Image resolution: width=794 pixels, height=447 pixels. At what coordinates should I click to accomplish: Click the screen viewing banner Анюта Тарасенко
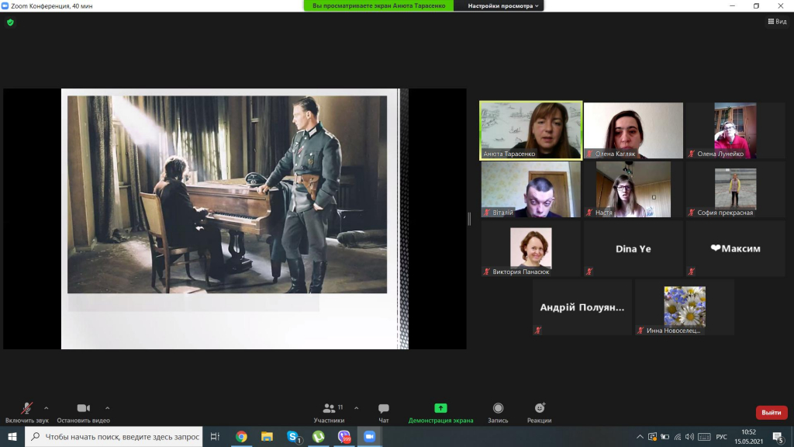pos(378,5)
